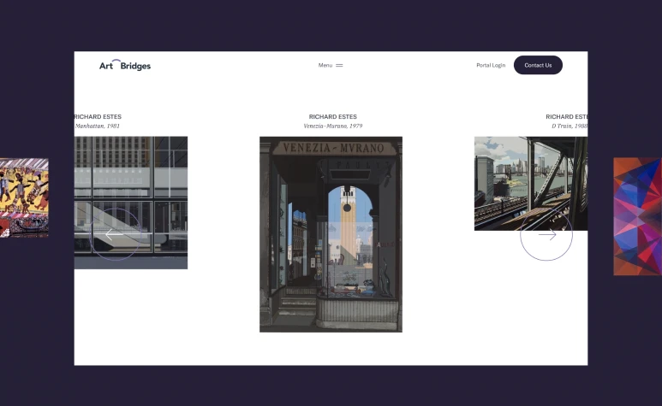This screenshot has width=662, height=406.
Task: Click "RICHARD ESTES" above Venezia–Murano
Action: click(332, 116)
